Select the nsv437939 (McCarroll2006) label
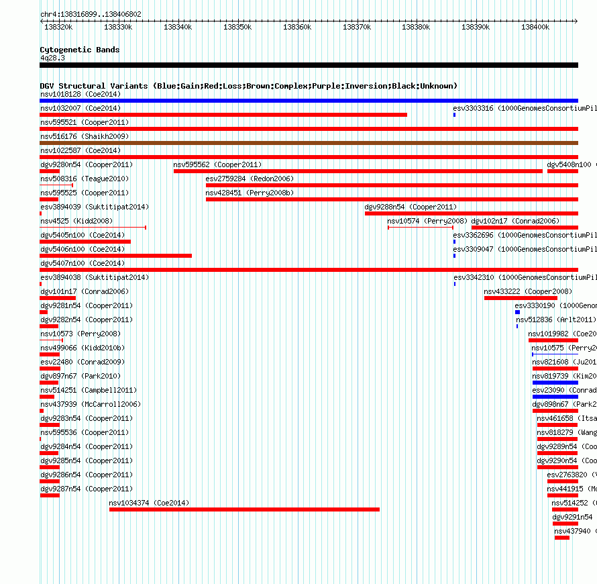The height and width of the screenshot is (584, 597). (91, 404)
